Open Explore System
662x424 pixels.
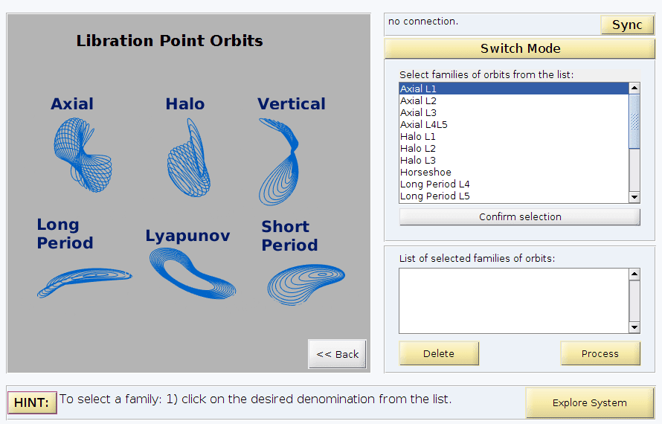coord(589,403)
